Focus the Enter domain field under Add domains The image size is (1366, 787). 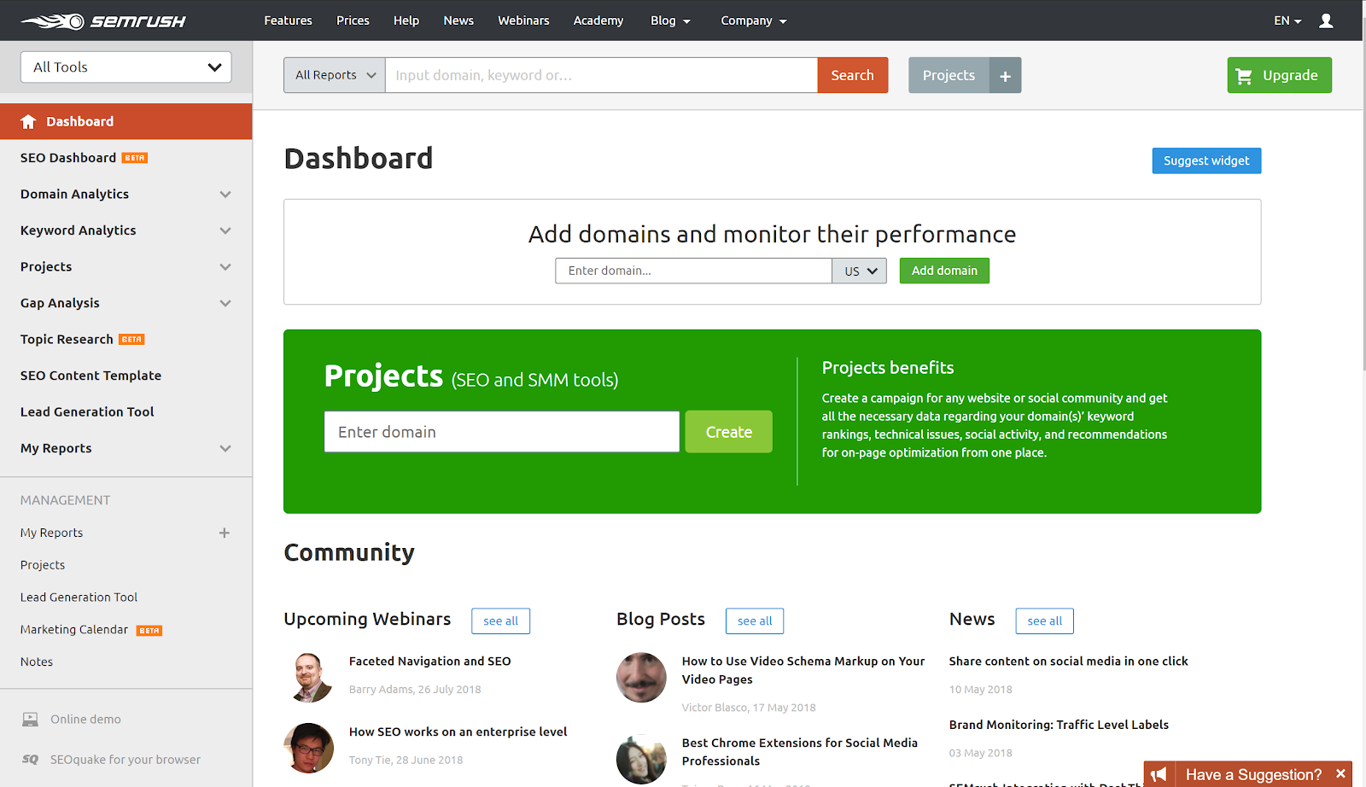pyautogui.click(x=694, y=271)
